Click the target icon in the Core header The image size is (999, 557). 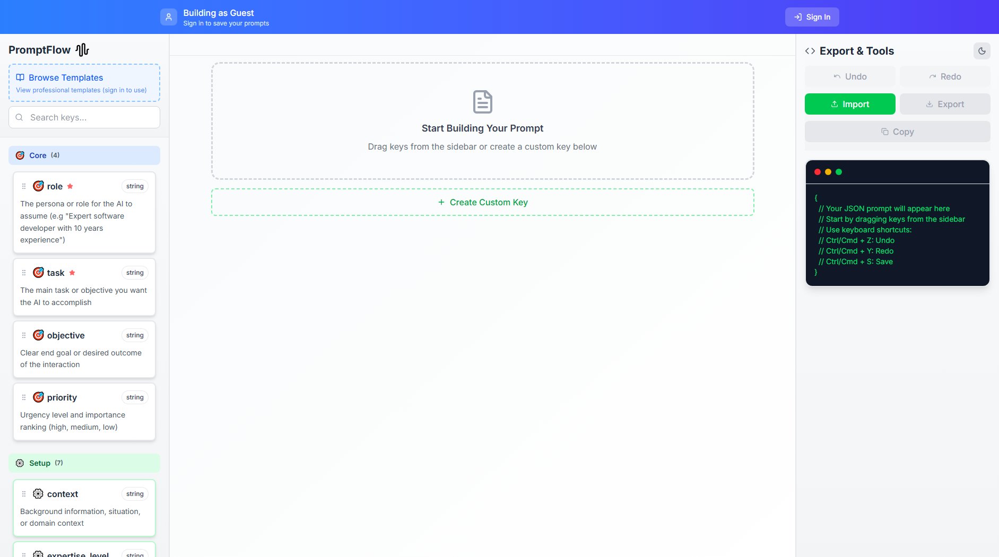(20, 155)
